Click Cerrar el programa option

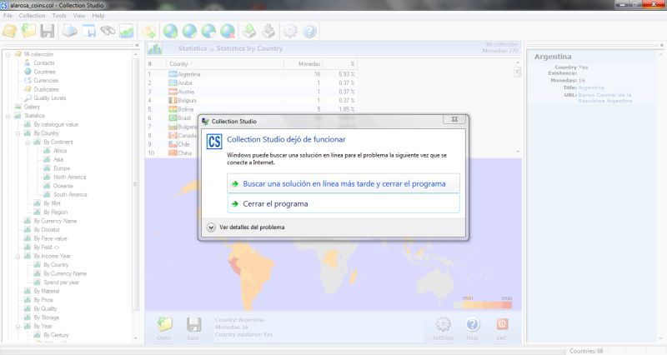(x=344, y=203)
